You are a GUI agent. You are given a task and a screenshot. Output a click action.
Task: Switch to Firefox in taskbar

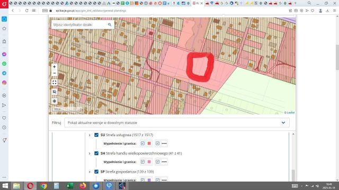[83, 186]
